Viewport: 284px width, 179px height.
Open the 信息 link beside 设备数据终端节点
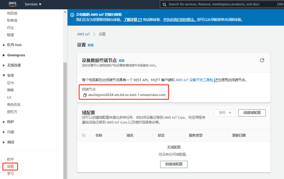121,61
